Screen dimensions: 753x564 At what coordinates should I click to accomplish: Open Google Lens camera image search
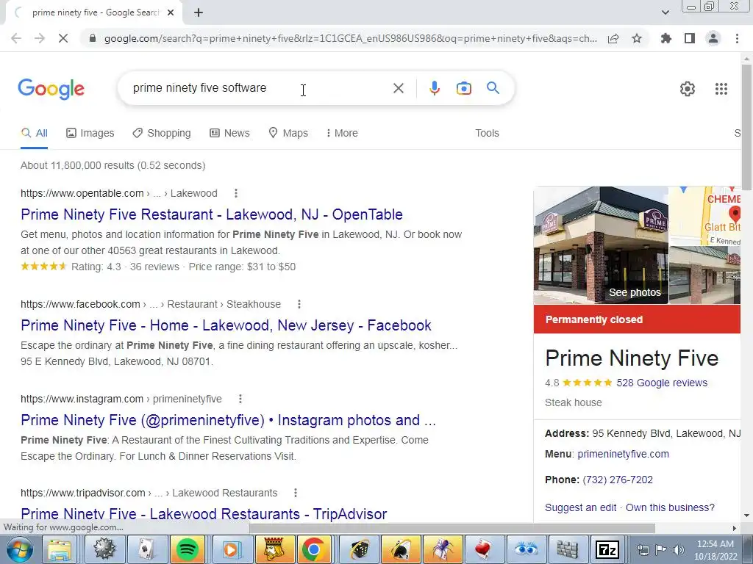[463, 88]
